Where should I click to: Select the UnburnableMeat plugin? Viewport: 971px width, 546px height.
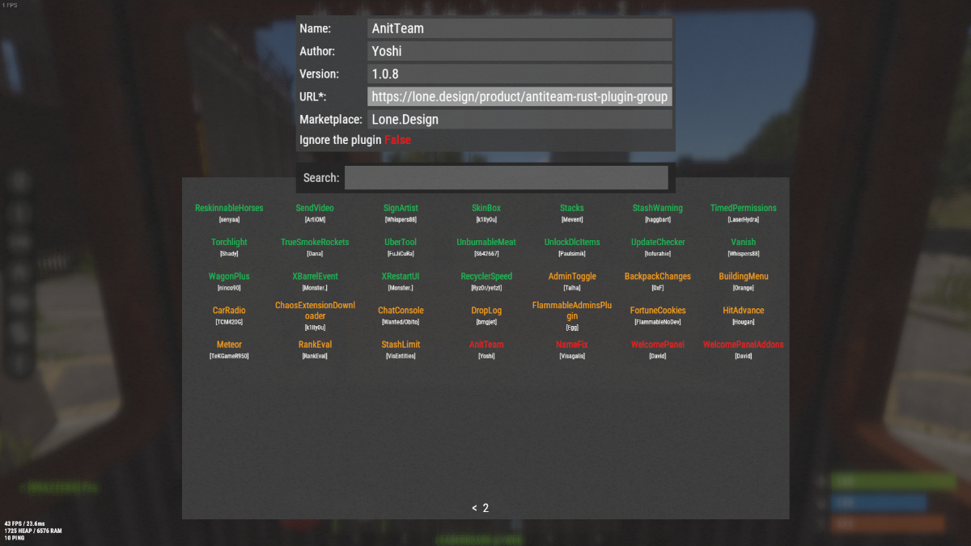click(x=486, y=243)
